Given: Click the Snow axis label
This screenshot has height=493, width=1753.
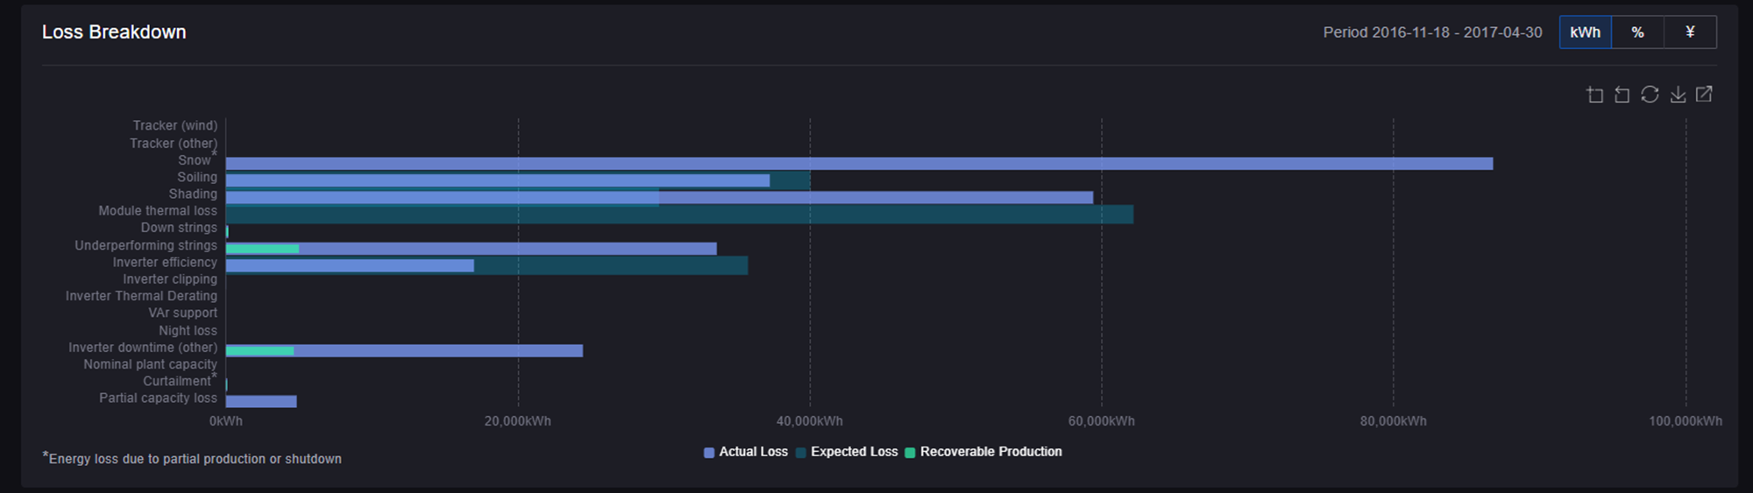Looking at the screenshot, I should pos(195,160).
